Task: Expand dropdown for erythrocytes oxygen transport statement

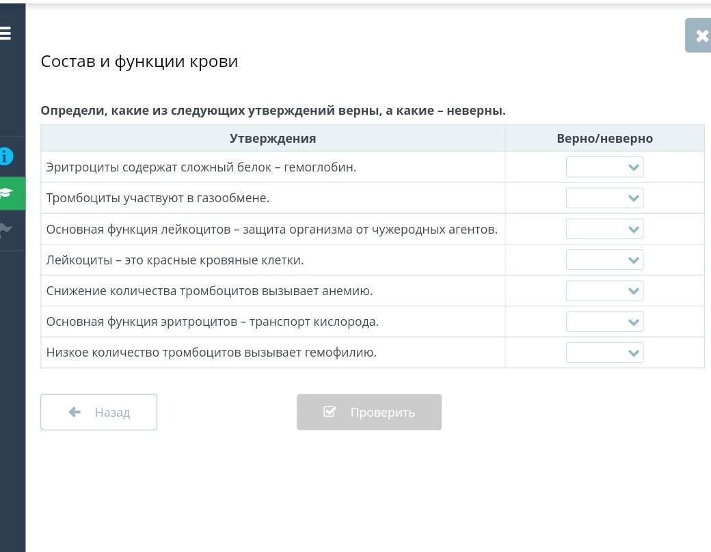Action: pyautogui.click(x=604, y=322)
